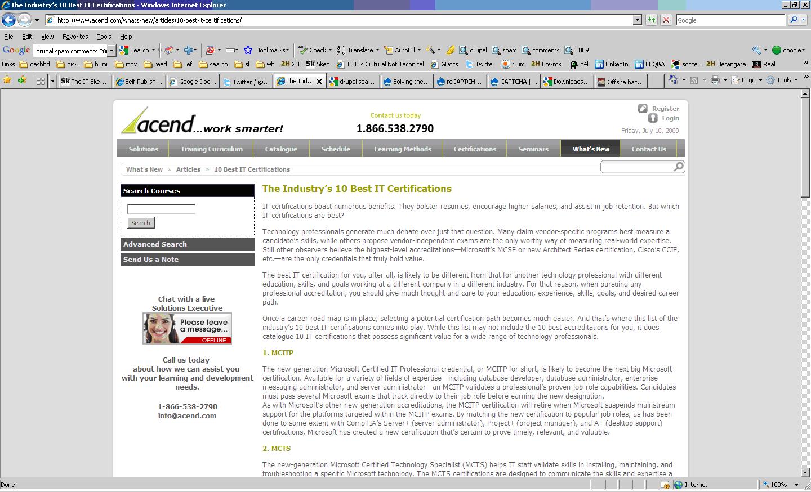Expand the Quick Tabs list arrow
Image resolution: width=811 pixels, height=492 pixels.
tap(52, 81)
